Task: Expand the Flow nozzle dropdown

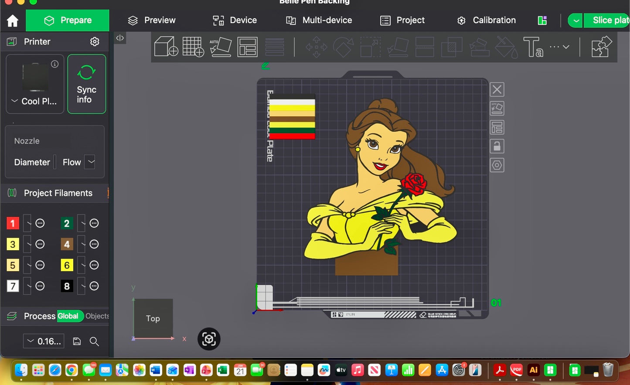Action: click(90, 162)
